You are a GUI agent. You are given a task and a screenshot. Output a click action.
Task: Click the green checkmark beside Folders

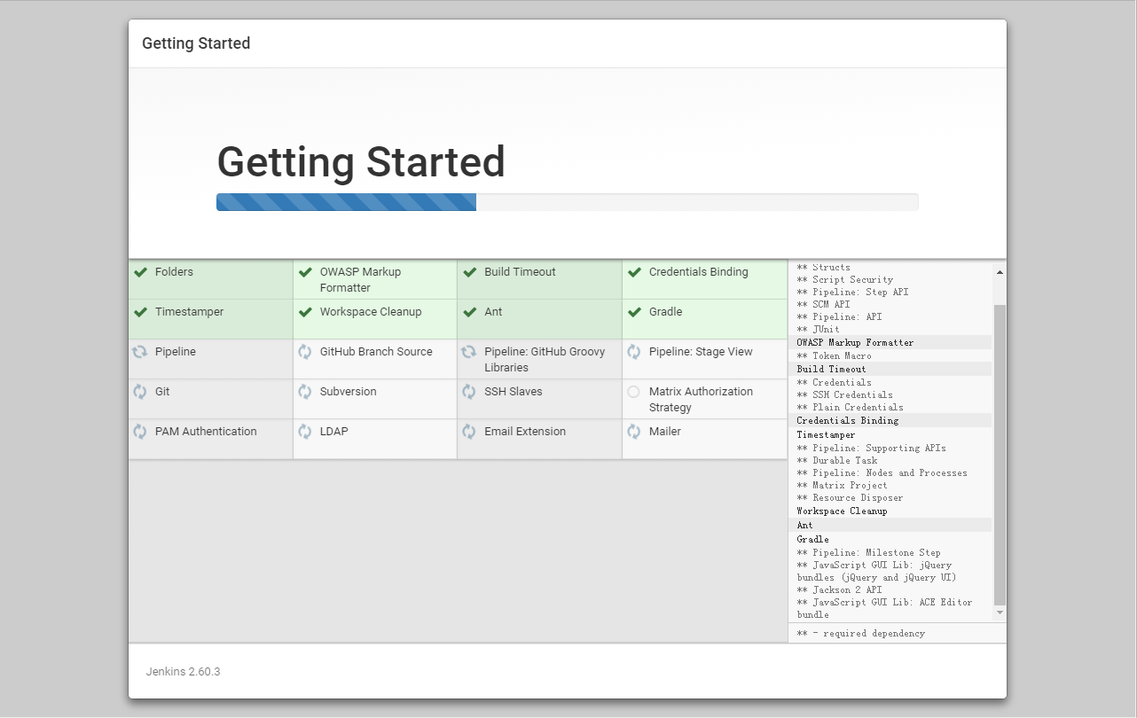[140, 272]
